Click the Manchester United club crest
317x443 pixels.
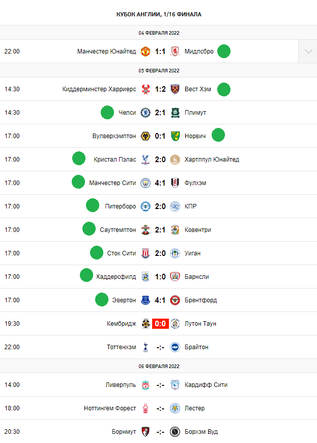[x=146, y=51]
